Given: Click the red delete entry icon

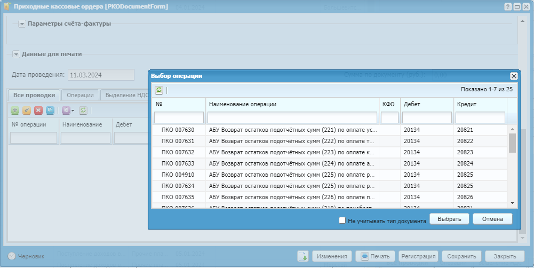Looking at the screenshot, I should click(38, 111).
